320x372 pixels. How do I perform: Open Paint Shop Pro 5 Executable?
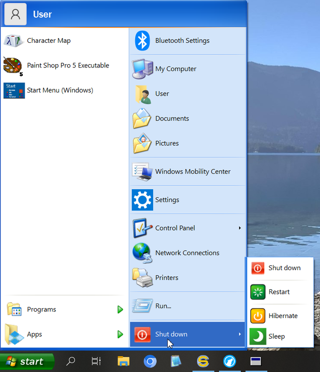(67, 66)
